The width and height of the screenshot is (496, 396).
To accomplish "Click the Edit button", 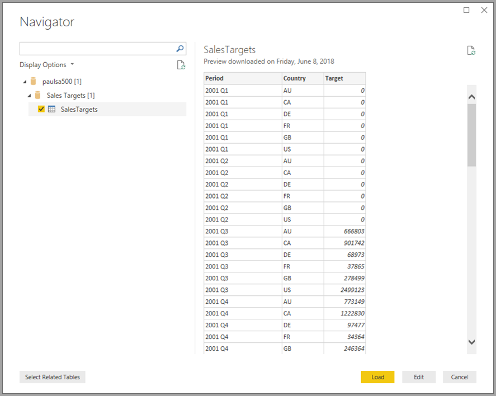I will [419, 377].
